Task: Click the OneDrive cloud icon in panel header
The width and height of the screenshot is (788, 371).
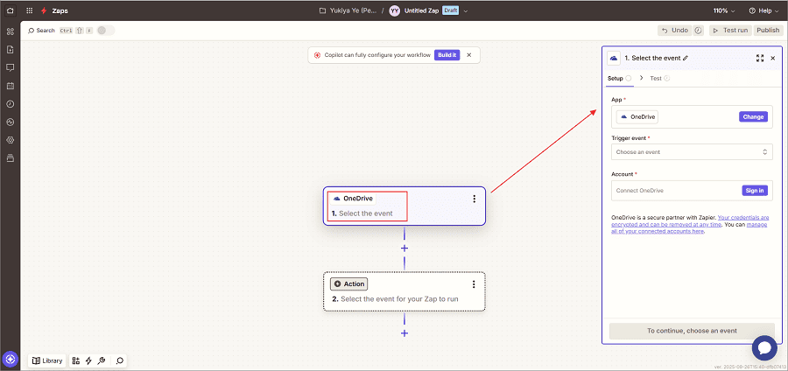Action: coord(614,59)
